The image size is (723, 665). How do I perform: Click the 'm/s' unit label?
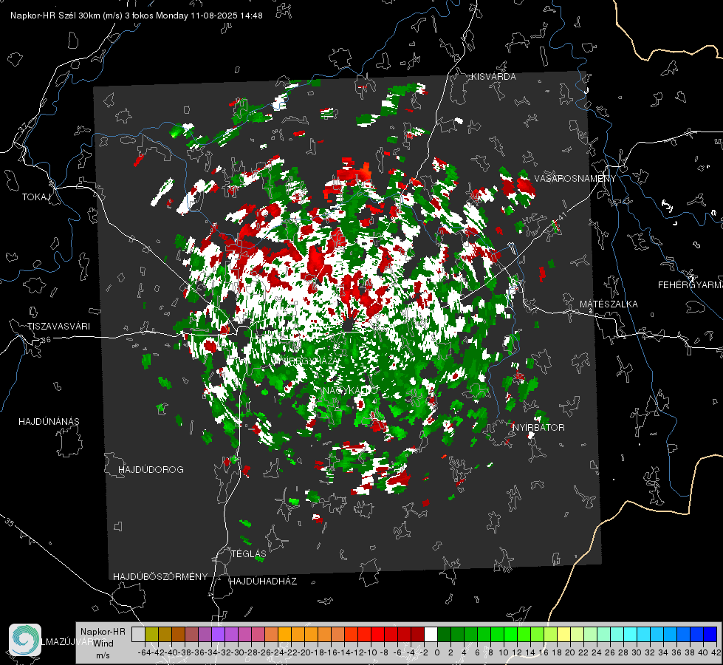click(x=103, y=655)
